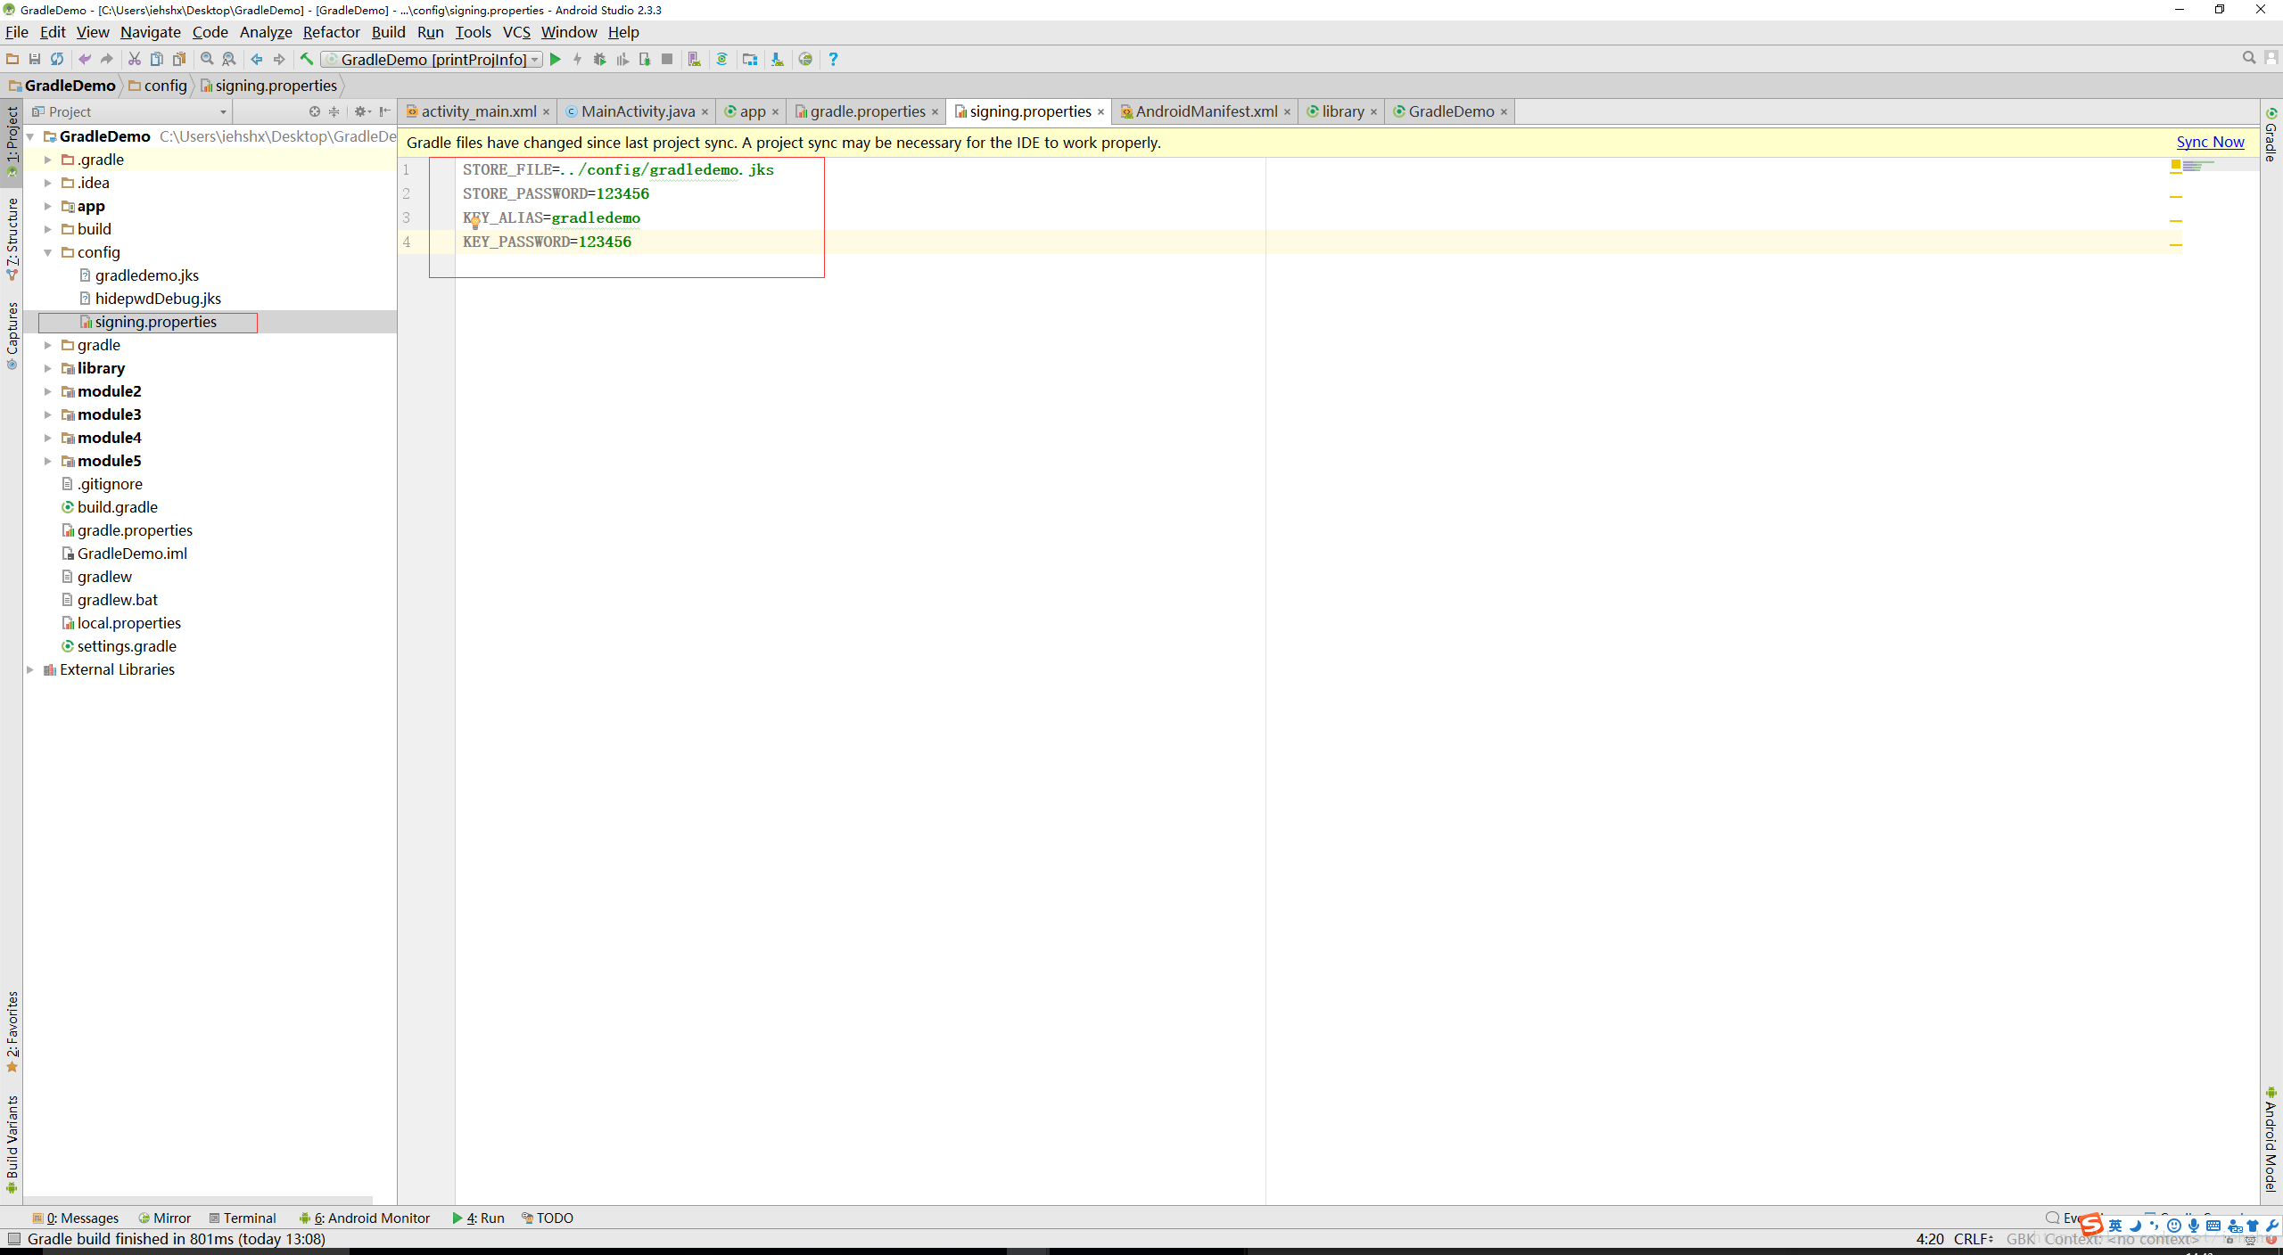
Task: Toggle the 7: Structure side panel
Action: 12,239
